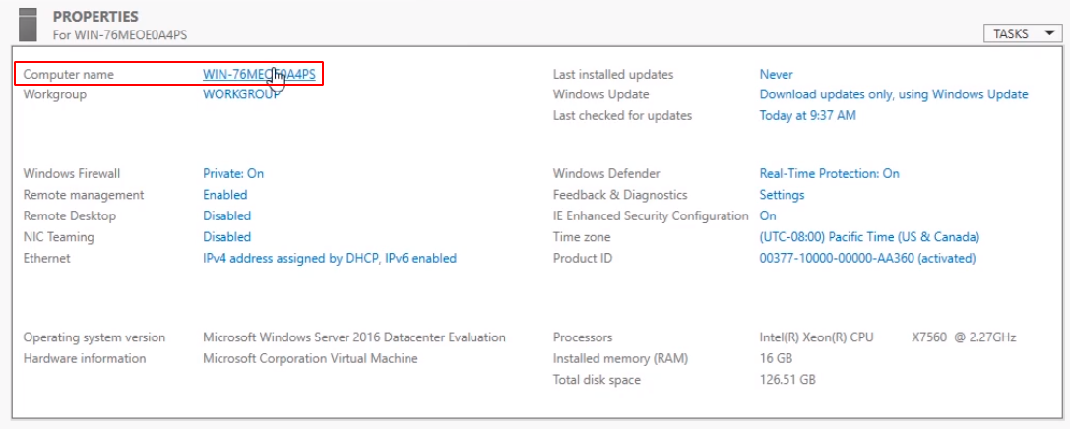Click Last installed updates 'Never' link
Screen dimensions: 1070x429
coord(776,74)
